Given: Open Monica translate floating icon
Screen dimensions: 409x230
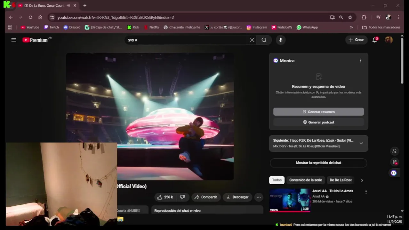Looking at the screenshot, I should pos(394,151).
